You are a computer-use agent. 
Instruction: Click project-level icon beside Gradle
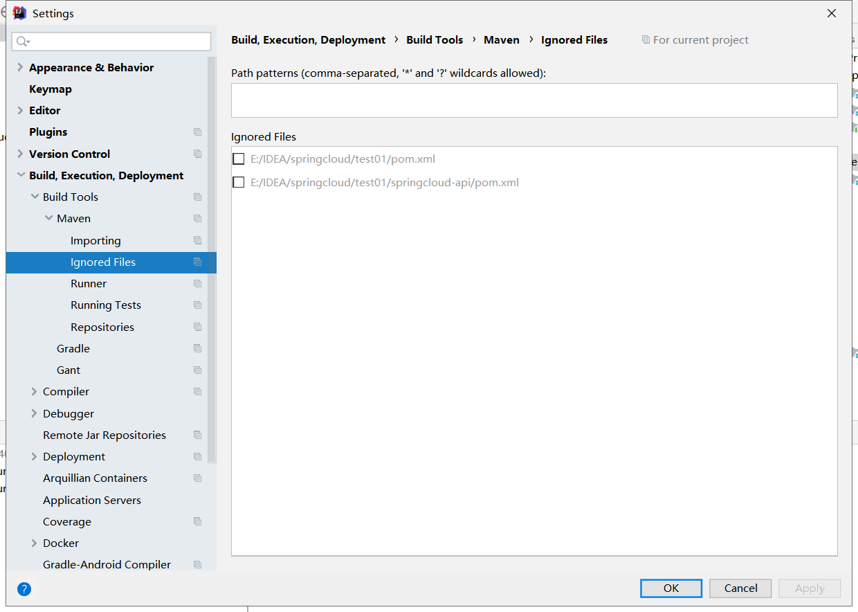(198, 349)
